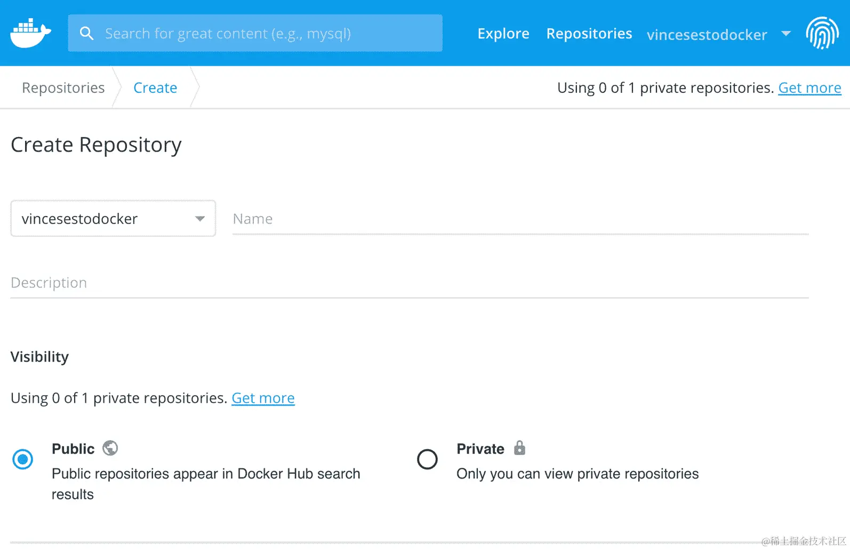
Task: Click the Visibility section label
Action: click(40, 357)
